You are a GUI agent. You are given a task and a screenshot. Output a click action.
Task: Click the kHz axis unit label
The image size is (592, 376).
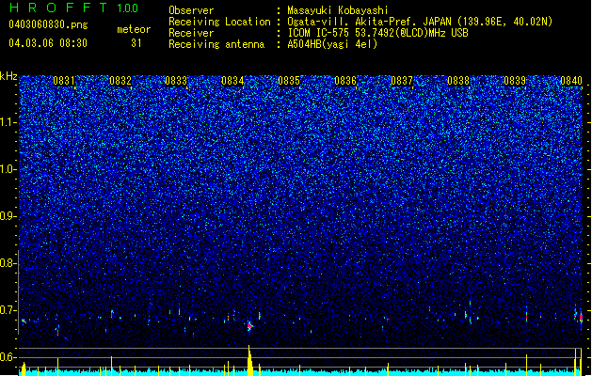[x=8, y=76]
